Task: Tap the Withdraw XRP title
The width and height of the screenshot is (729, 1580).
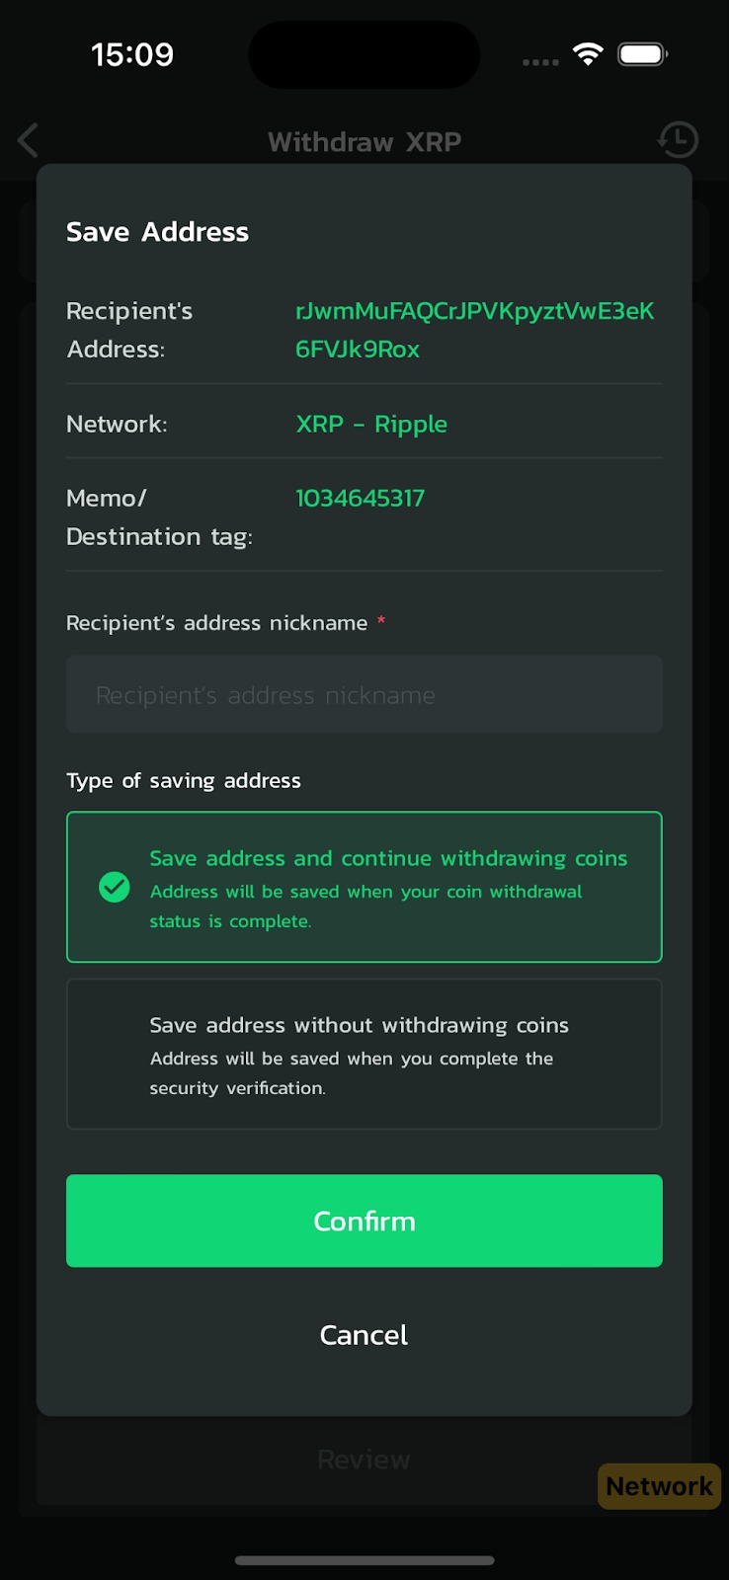Action: coord(364,140)
